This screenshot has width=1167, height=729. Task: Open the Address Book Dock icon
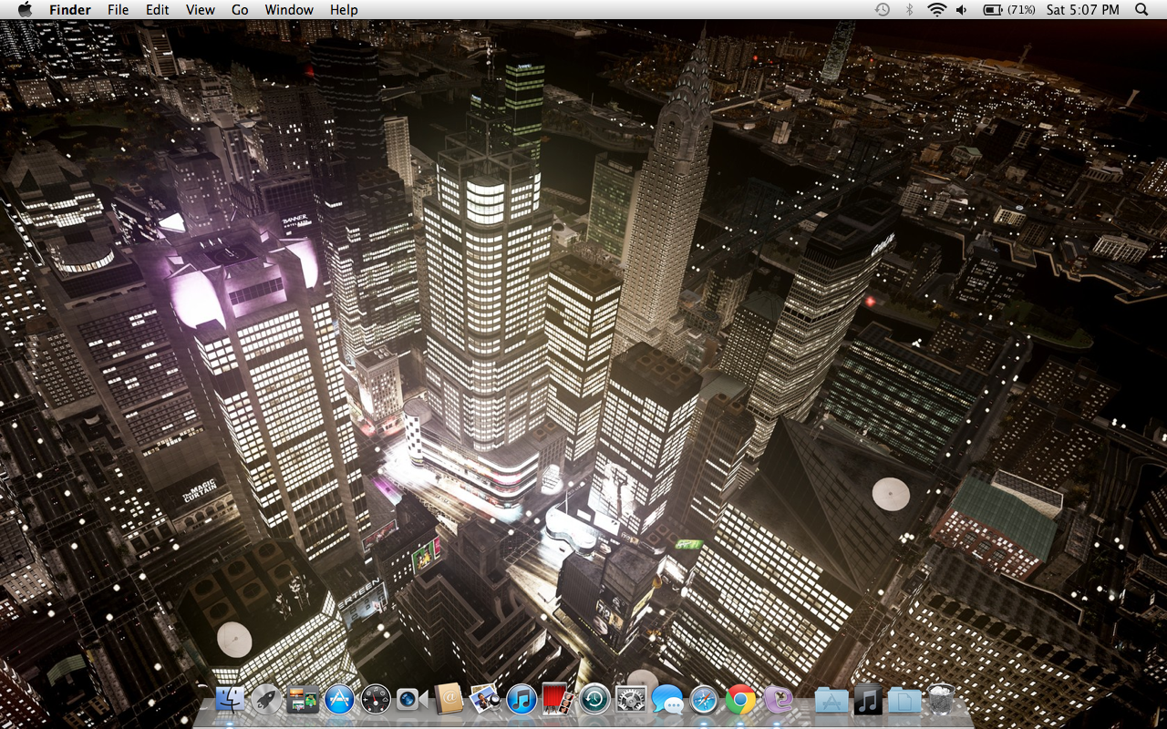449,699
